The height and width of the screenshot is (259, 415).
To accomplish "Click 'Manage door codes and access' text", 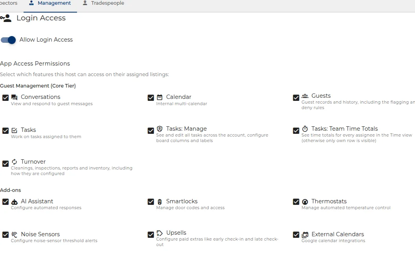I will pyautogui.click(x=190, y=208).
